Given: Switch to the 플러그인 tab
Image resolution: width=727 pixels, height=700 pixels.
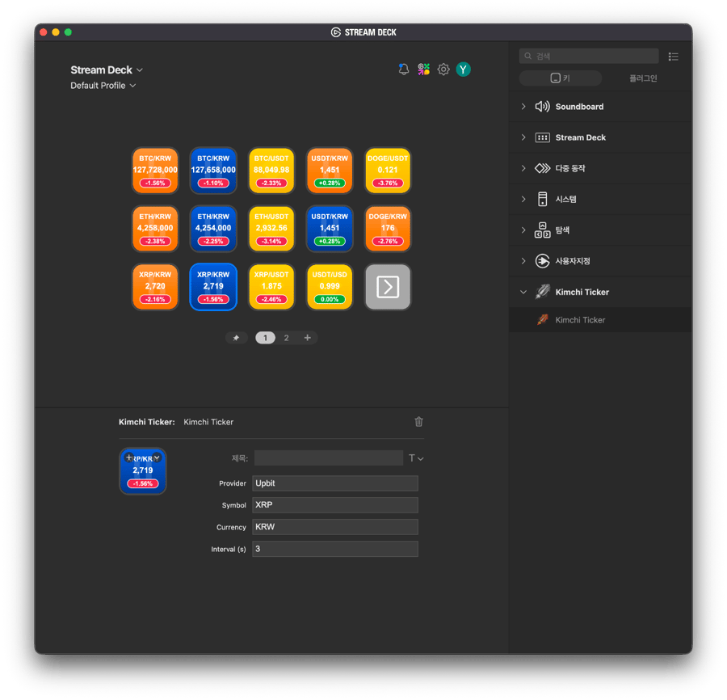Looking at the screenshot, I should [643, 78].
